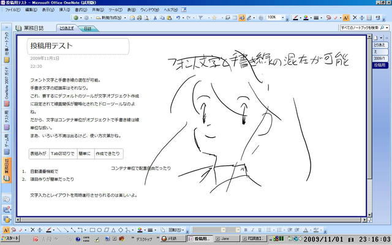Screen dimensions: 392x245
Task: Open the 100% zoom dropdown
Action: [283, 18]
